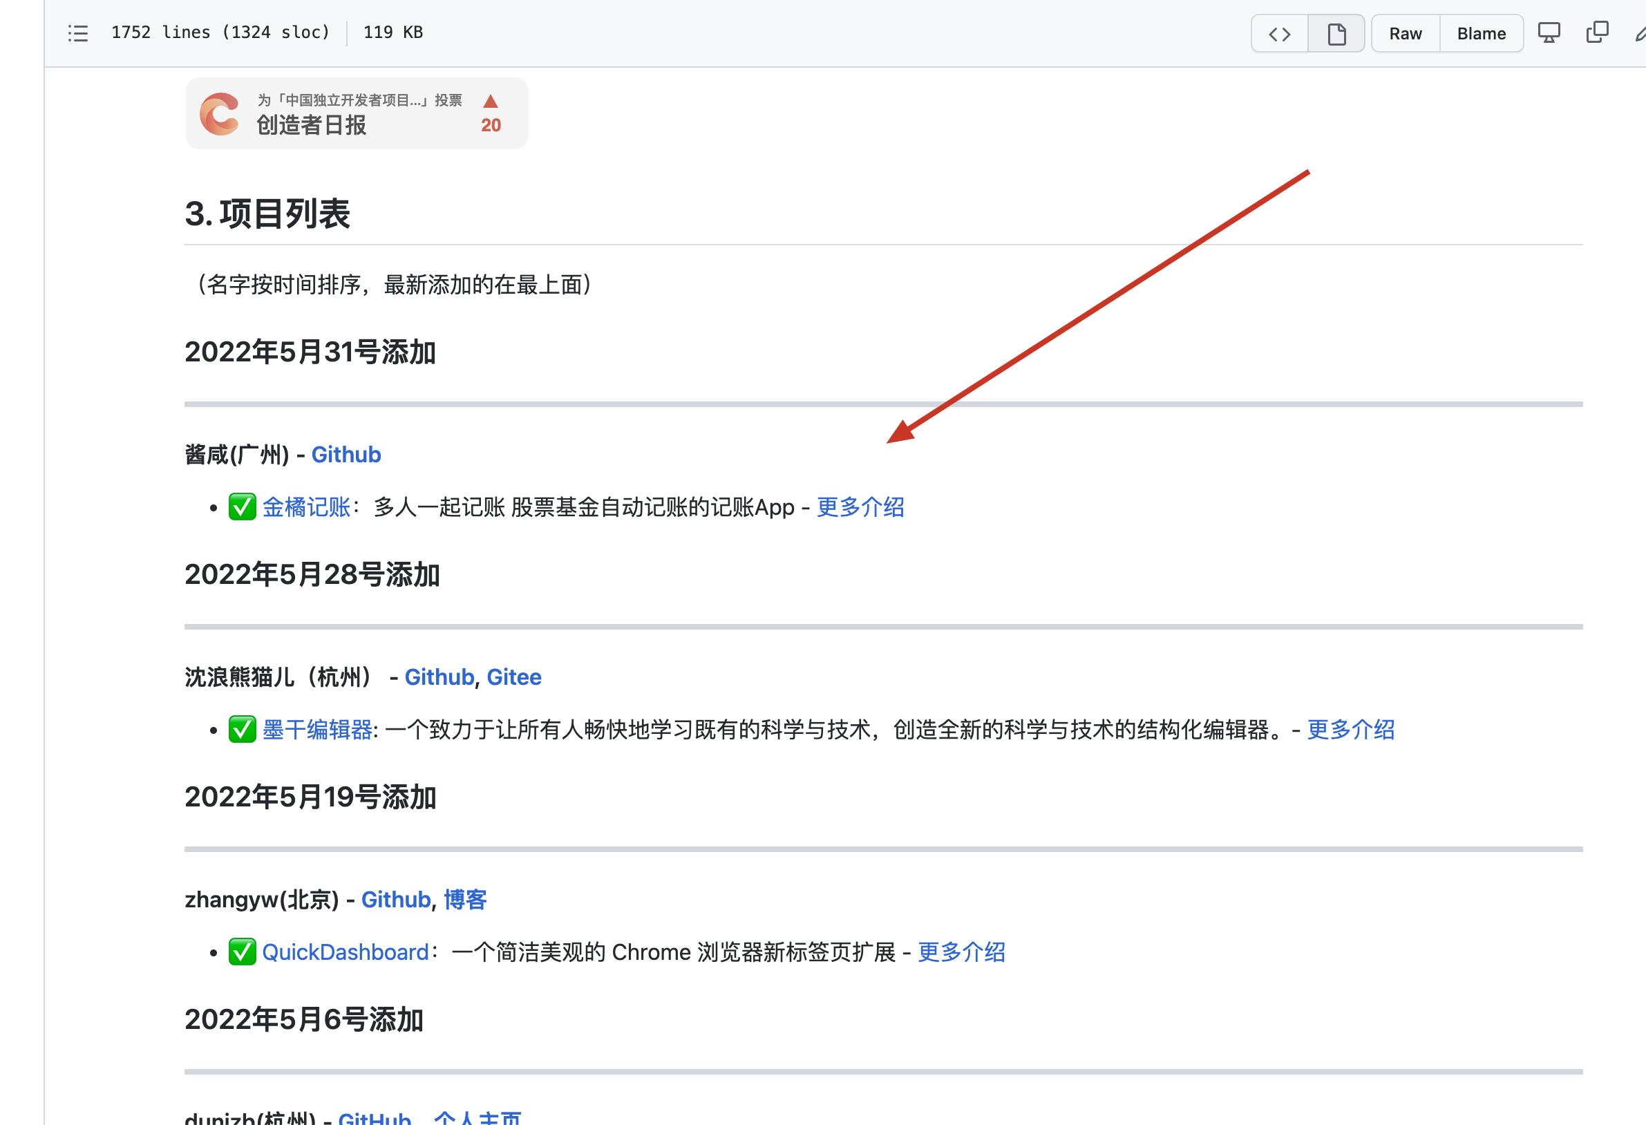Click 更多介绍 next to 金橘记账

(x=860, y=507)
